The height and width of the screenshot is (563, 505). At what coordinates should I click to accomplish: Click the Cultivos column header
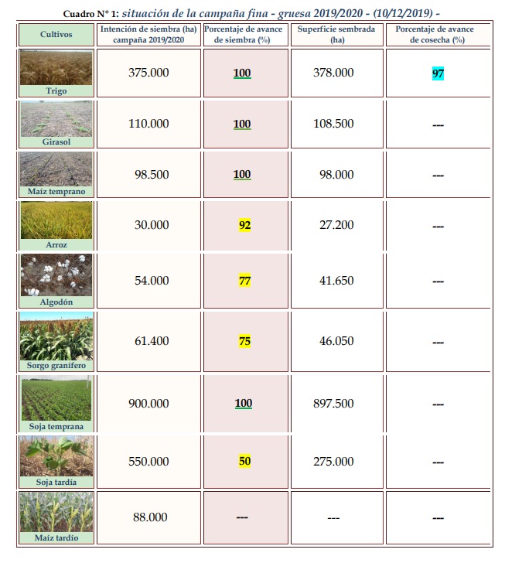tap(55, 35)
